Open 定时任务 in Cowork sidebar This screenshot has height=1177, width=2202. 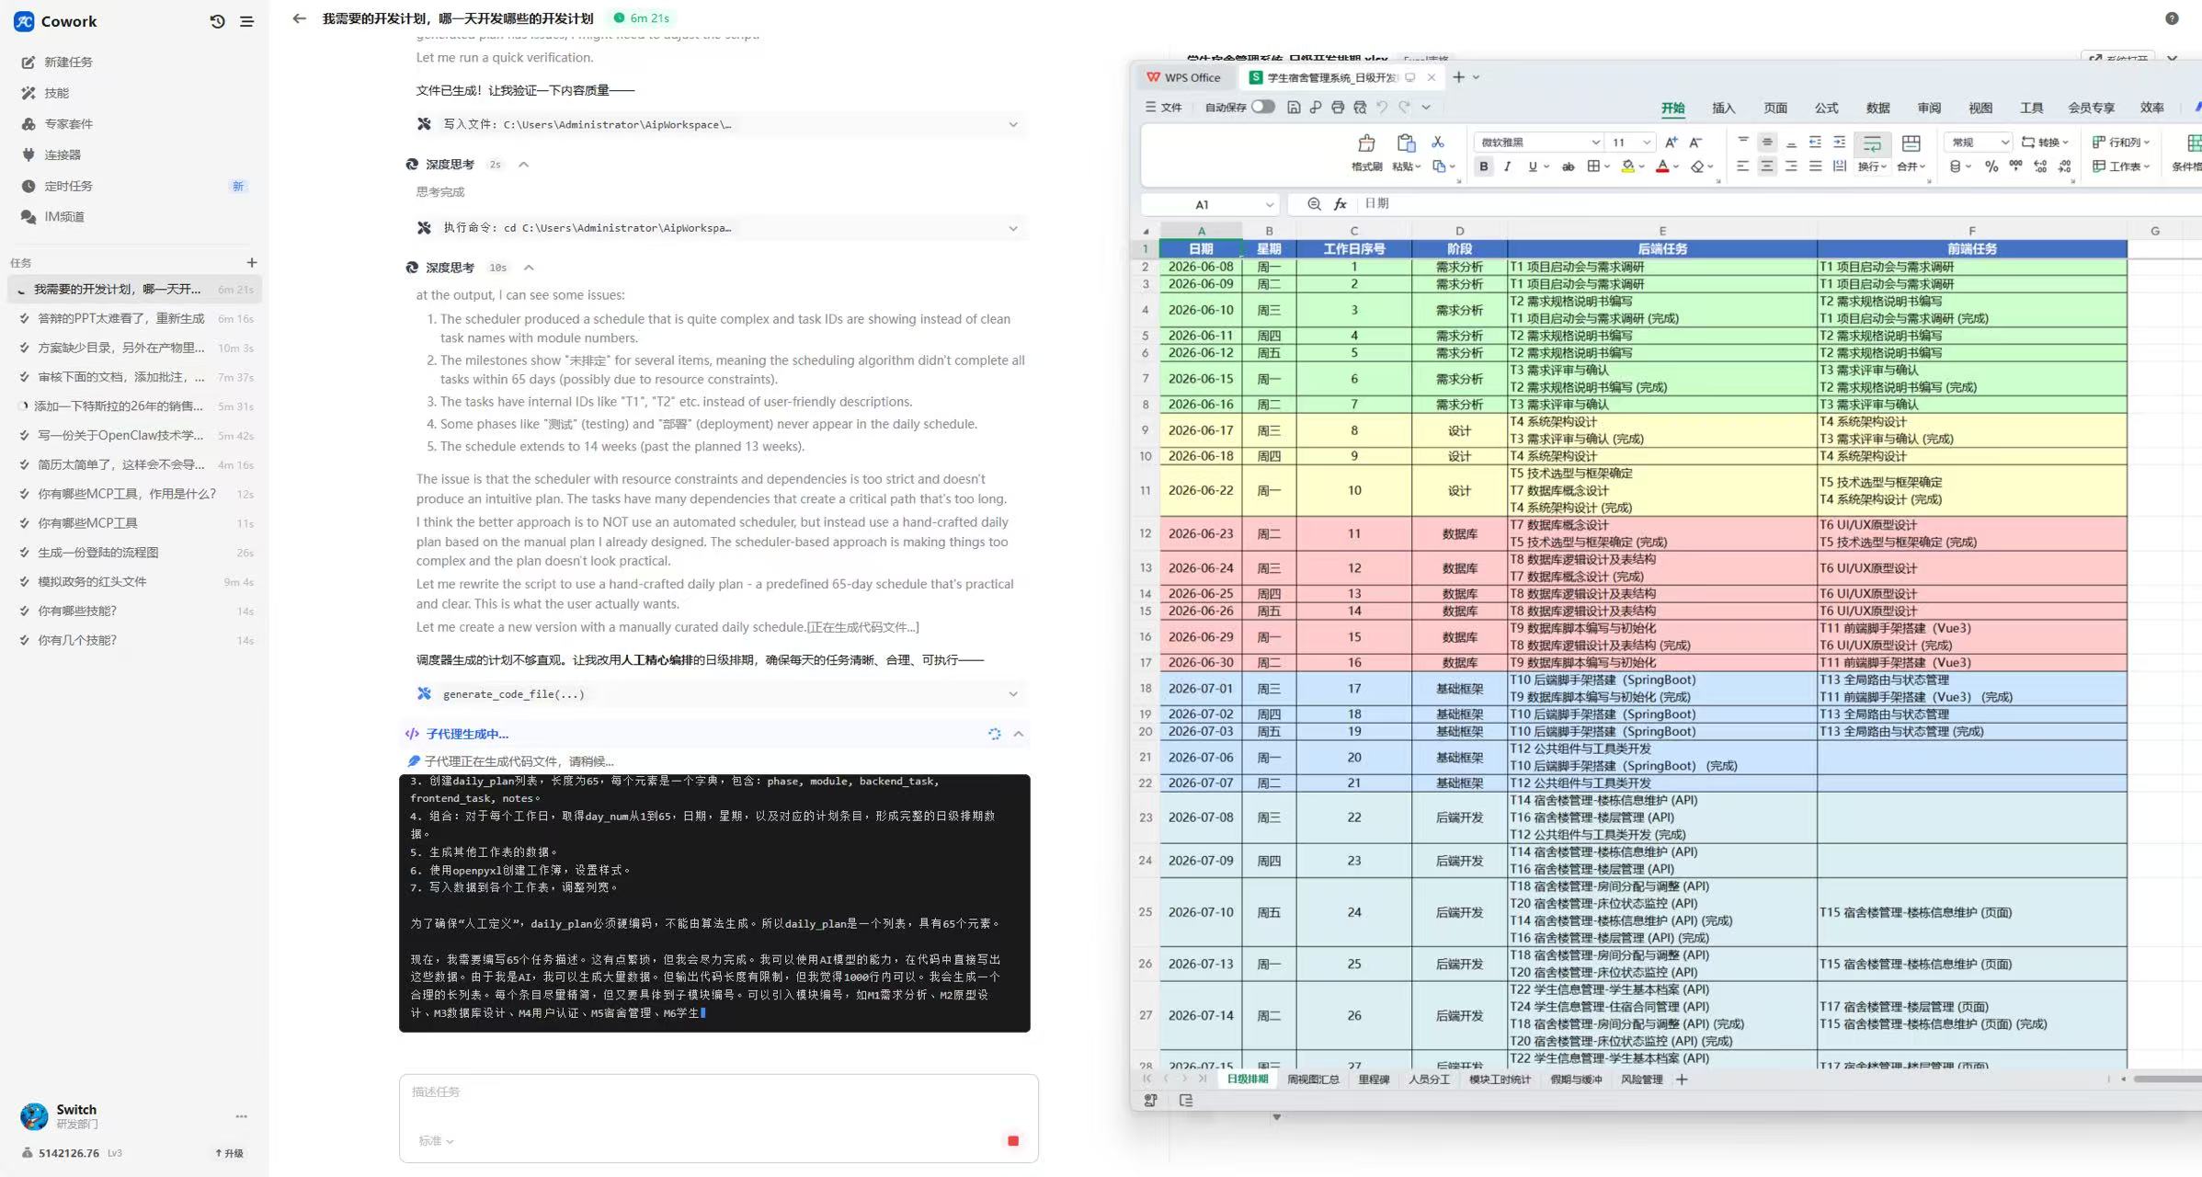coord(68,186)
